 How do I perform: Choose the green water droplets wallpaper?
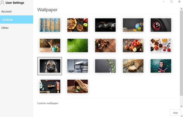[77, 46]
